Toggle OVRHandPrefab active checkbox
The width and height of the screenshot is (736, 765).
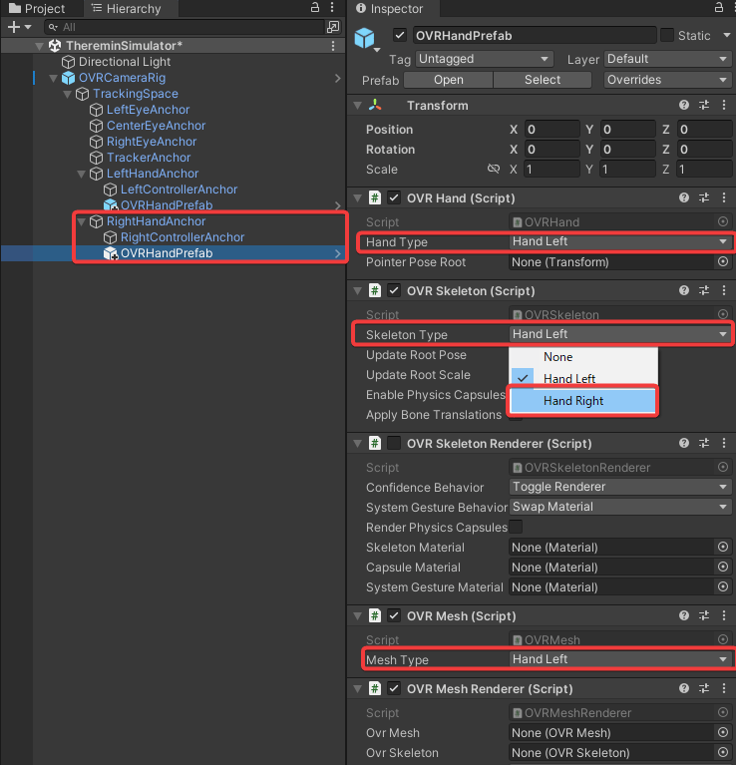click(x=400, y=35)
